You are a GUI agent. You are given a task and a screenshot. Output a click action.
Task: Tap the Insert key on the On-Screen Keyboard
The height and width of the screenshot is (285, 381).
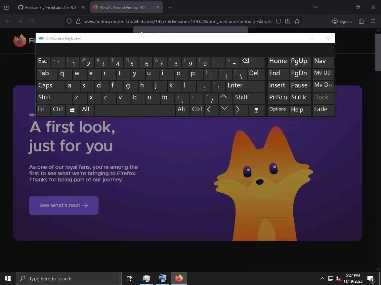click(278, 86)
